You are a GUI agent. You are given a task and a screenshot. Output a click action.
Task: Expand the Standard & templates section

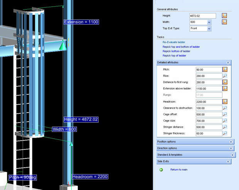pyautogui.click(x=232, y=155)
